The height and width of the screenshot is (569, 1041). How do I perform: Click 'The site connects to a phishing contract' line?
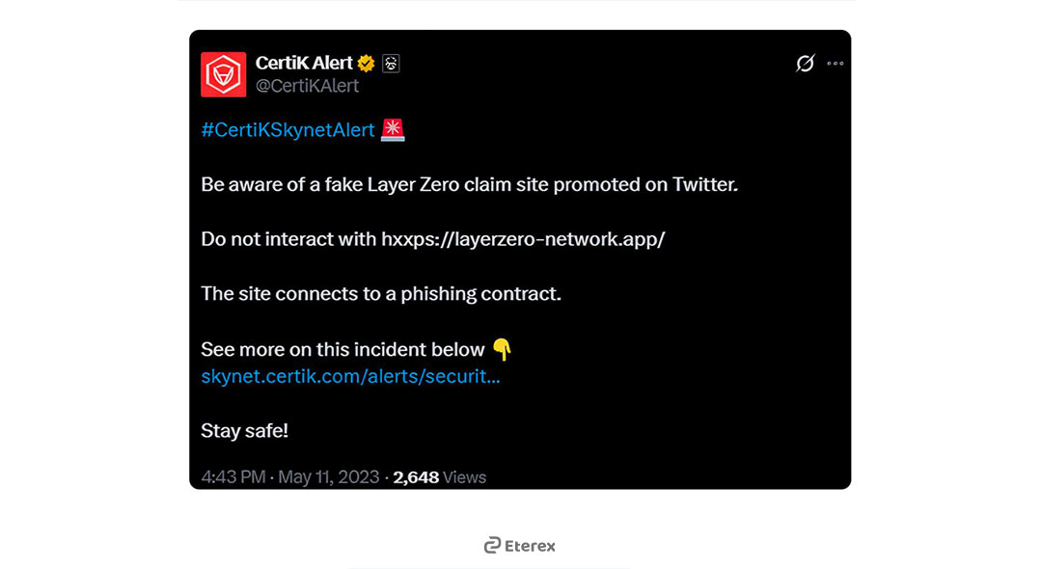click(x=381, y=293)
